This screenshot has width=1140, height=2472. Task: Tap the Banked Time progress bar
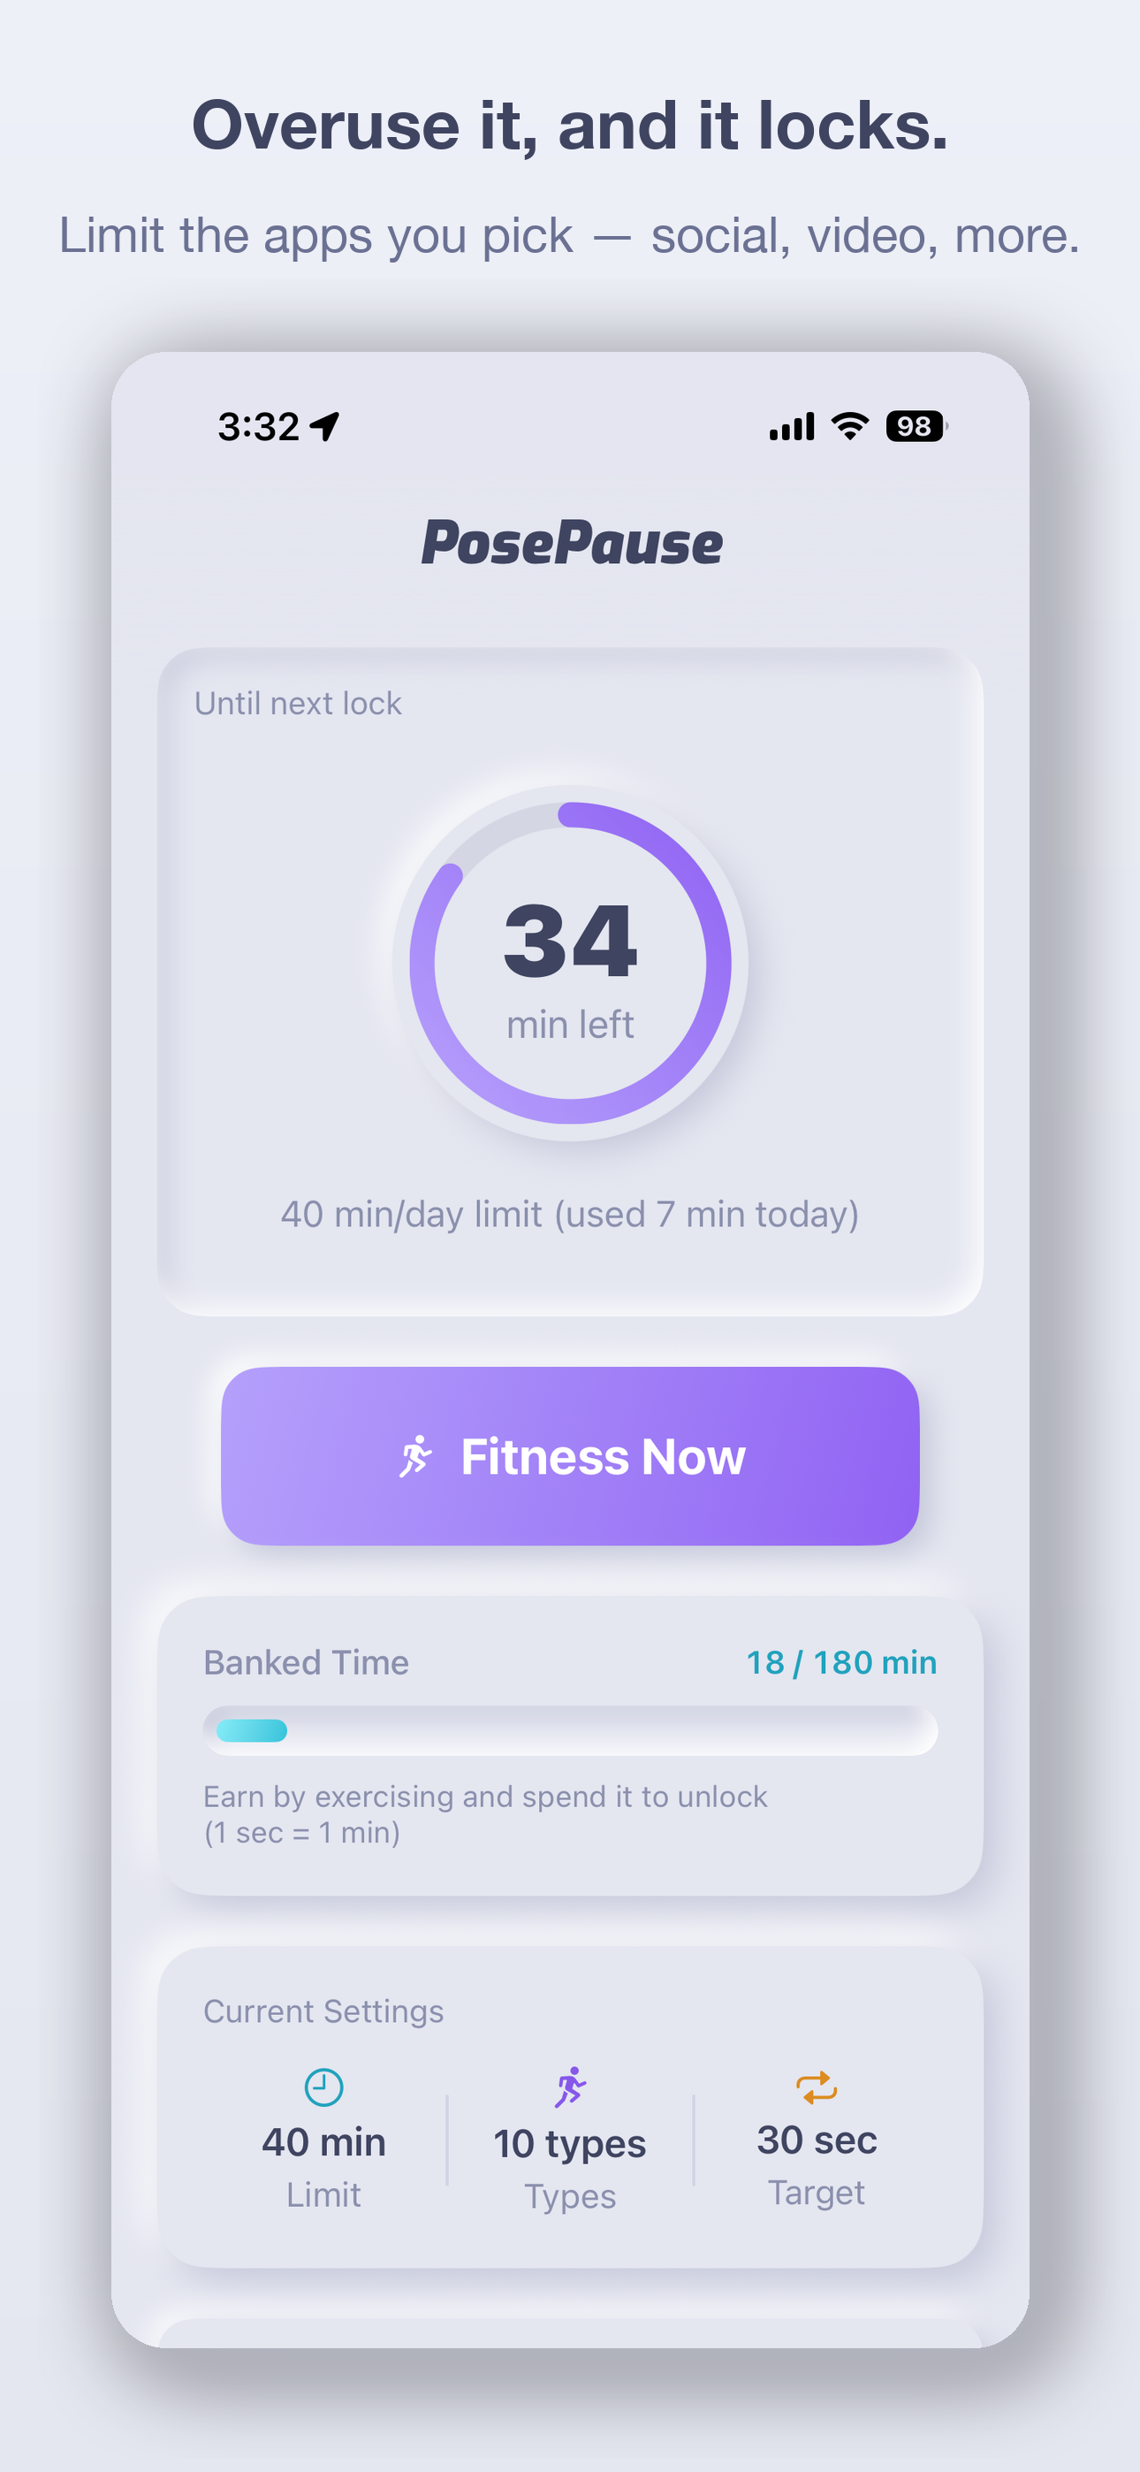pos(570,1730)
